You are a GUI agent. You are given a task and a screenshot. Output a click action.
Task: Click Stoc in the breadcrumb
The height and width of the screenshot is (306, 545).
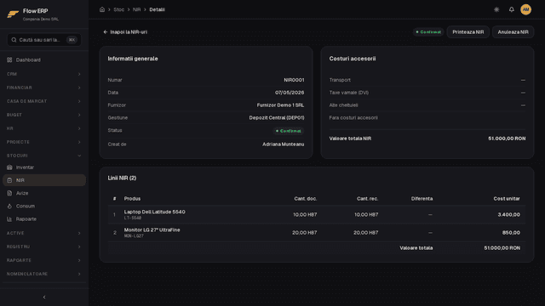(119, 9)
